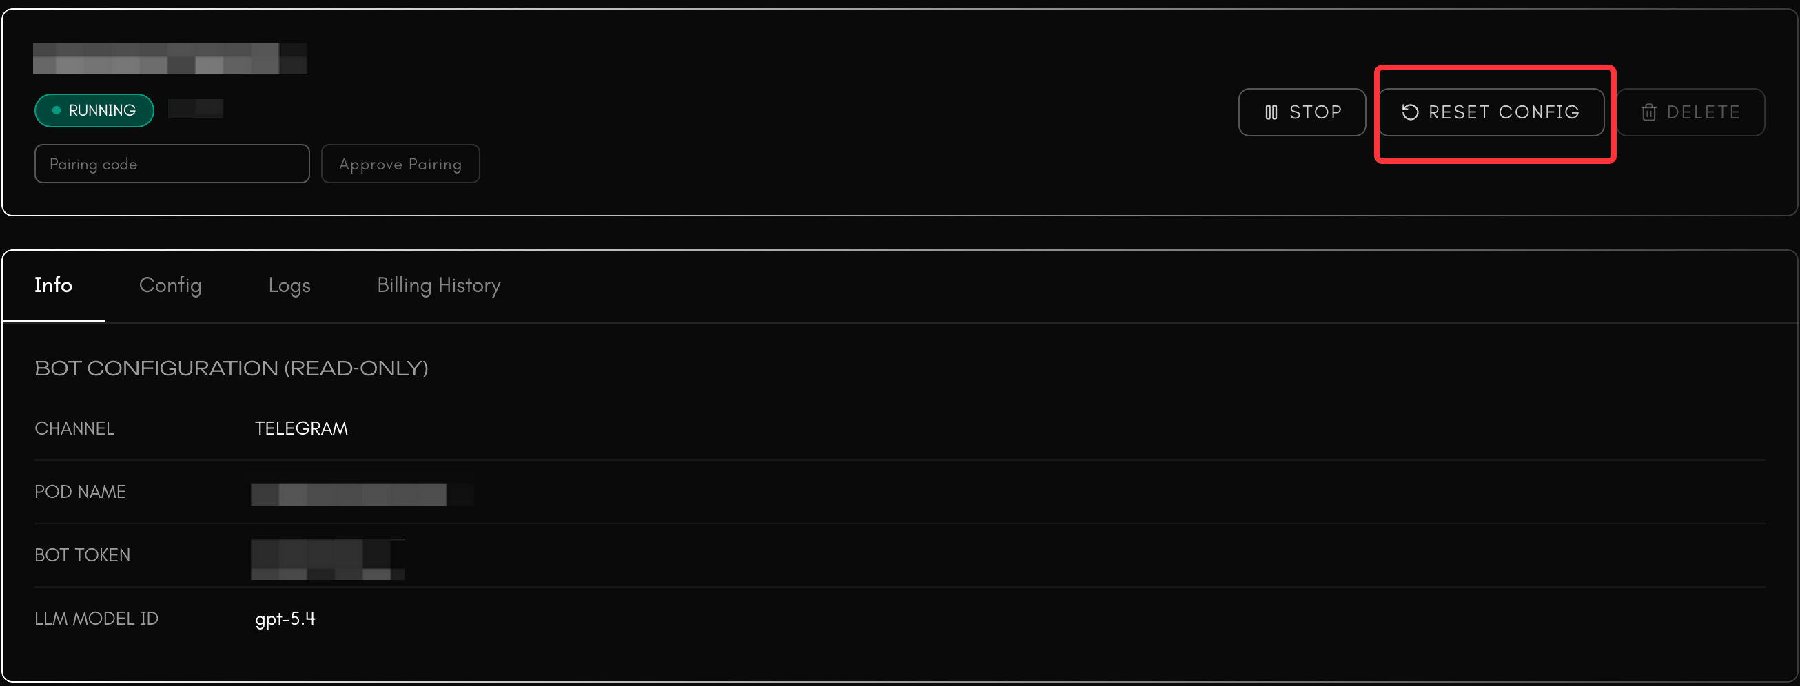Click the gpt-5.4 model ID value
The width and height of the screenshot is (1800, 686).
pos(285,619)
